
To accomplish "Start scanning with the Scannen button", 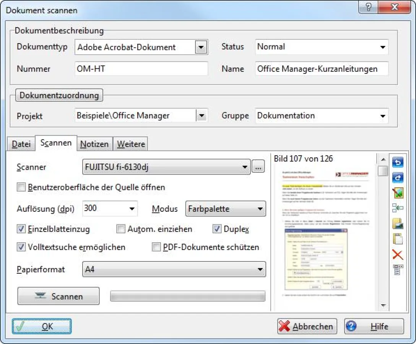I will [58, 296].
